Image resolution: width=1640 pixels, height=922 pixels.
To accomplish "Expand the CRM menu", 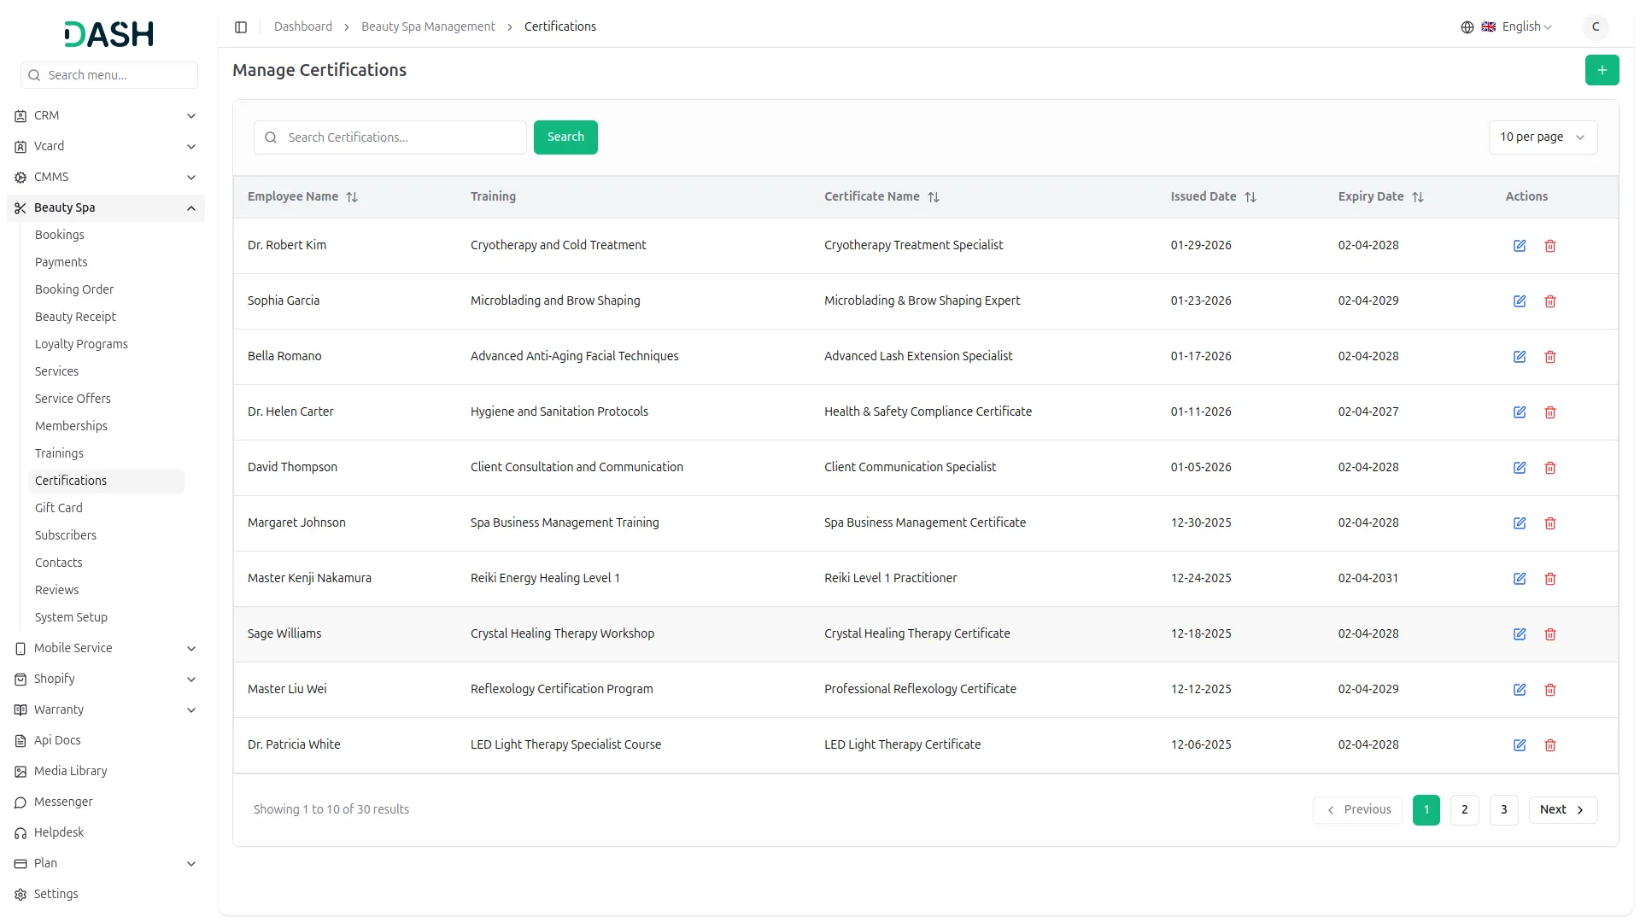I will 106,115.
